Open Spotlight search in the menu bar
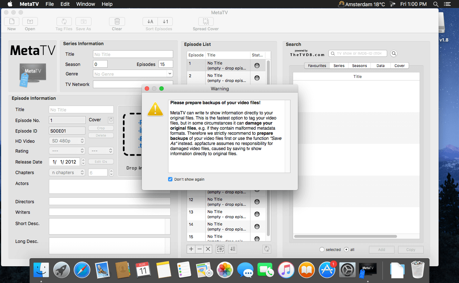 tap(436, 4)
